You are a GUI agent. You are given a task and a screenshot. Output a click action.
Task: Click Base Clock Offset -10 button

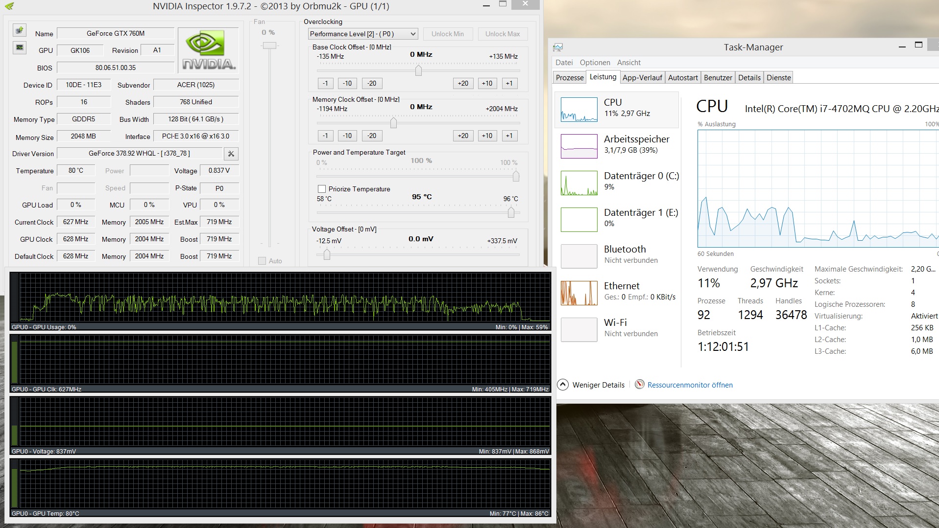click(347, 83)
